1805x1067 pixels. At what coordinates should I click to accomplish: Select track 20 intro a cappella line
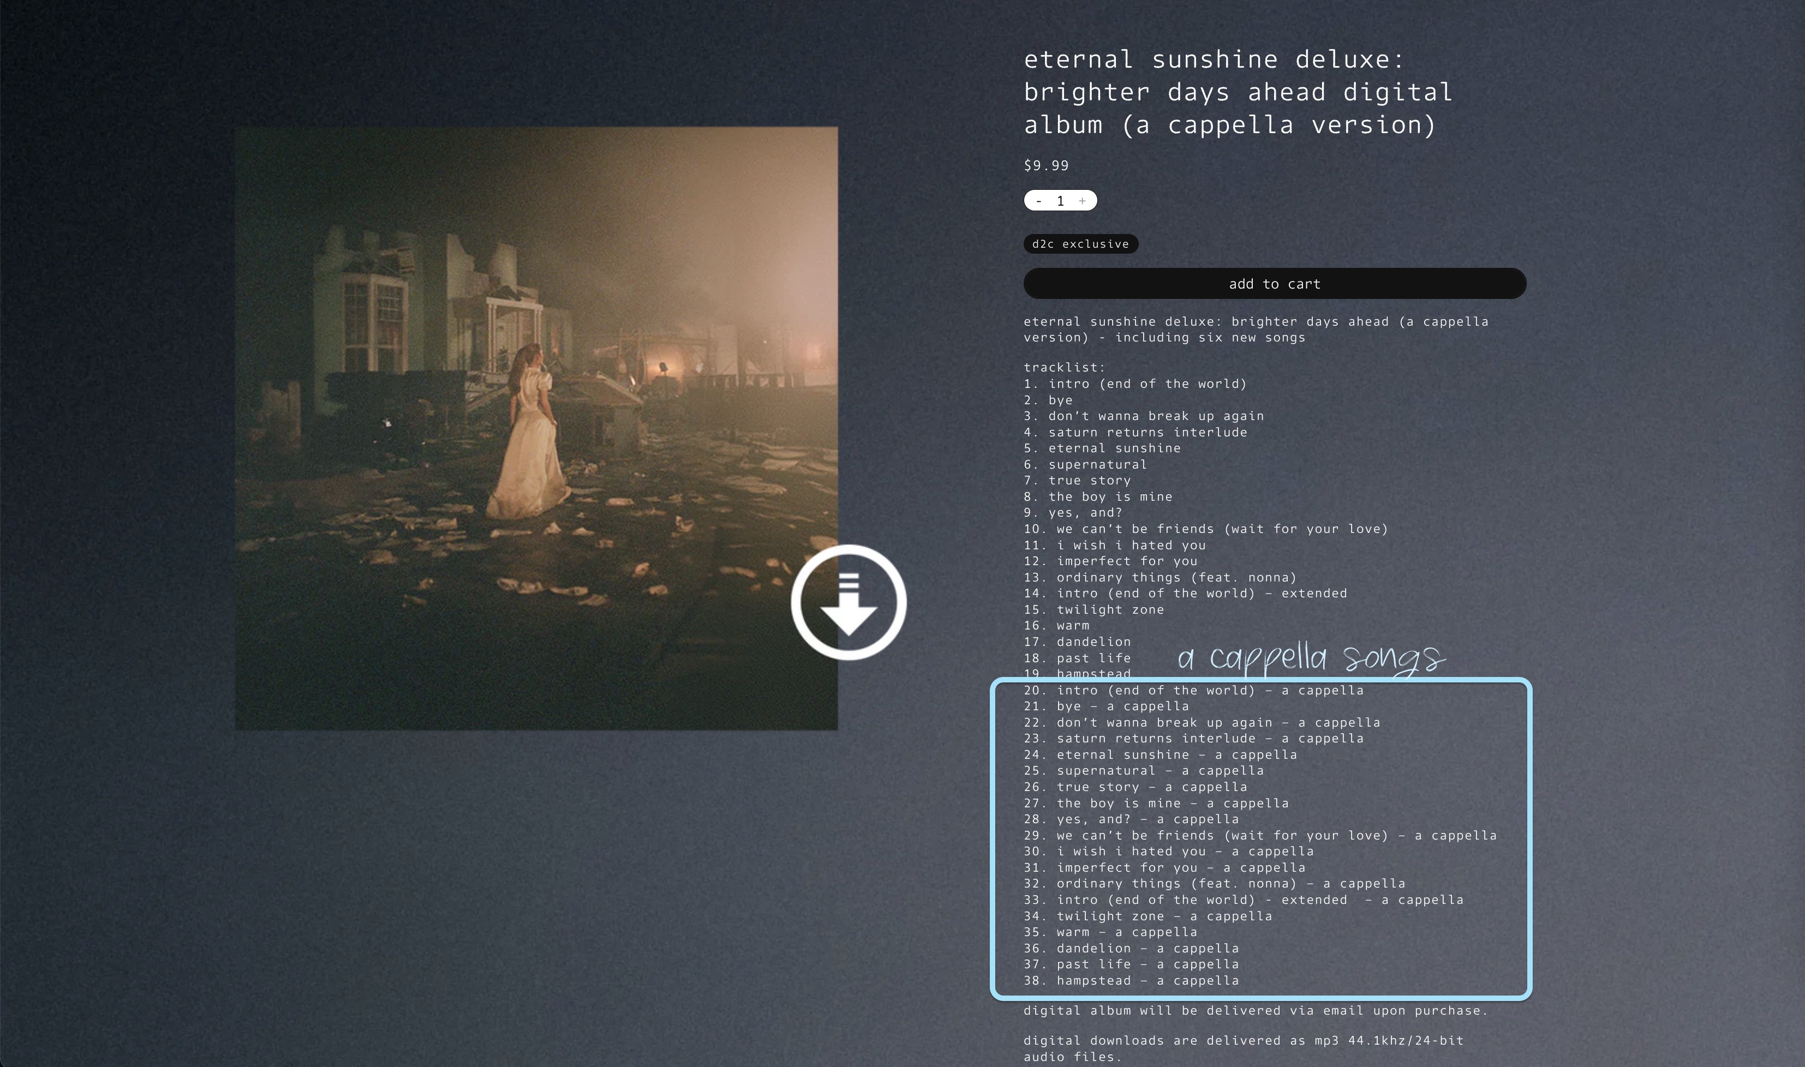(x=1193, y=690)
